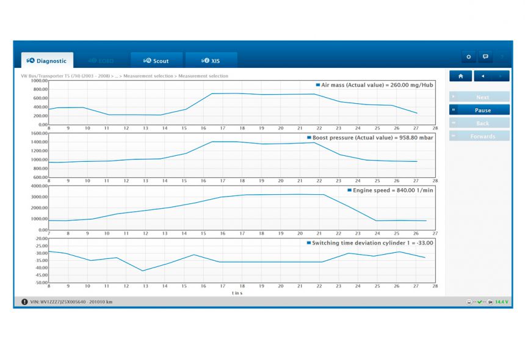Image resolution: width=525 pixels, height=350 pixels.
Task: Click the breadcrumb ellipsis link
Action: 116,76
